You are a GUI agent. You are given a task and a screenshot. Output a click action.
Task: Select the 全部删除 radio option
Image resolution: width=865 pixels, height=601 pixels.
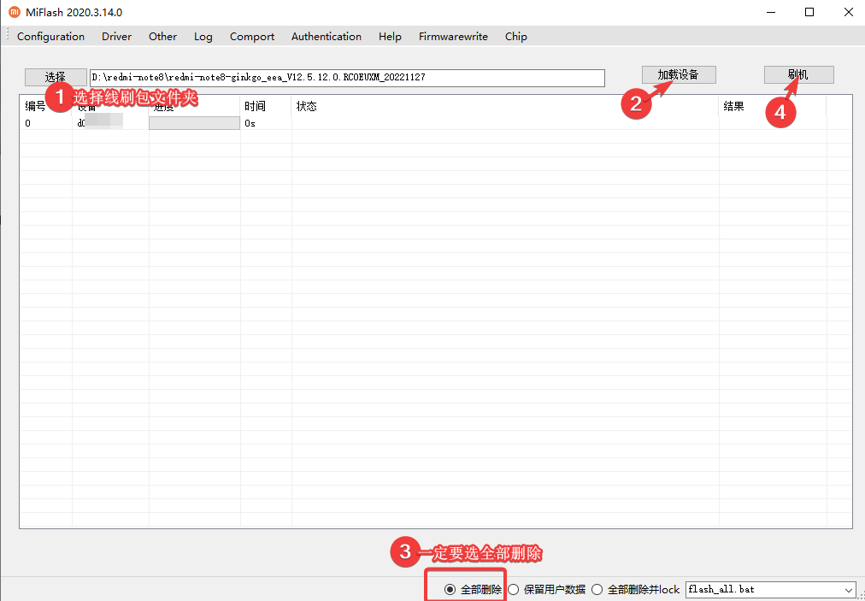450,589
